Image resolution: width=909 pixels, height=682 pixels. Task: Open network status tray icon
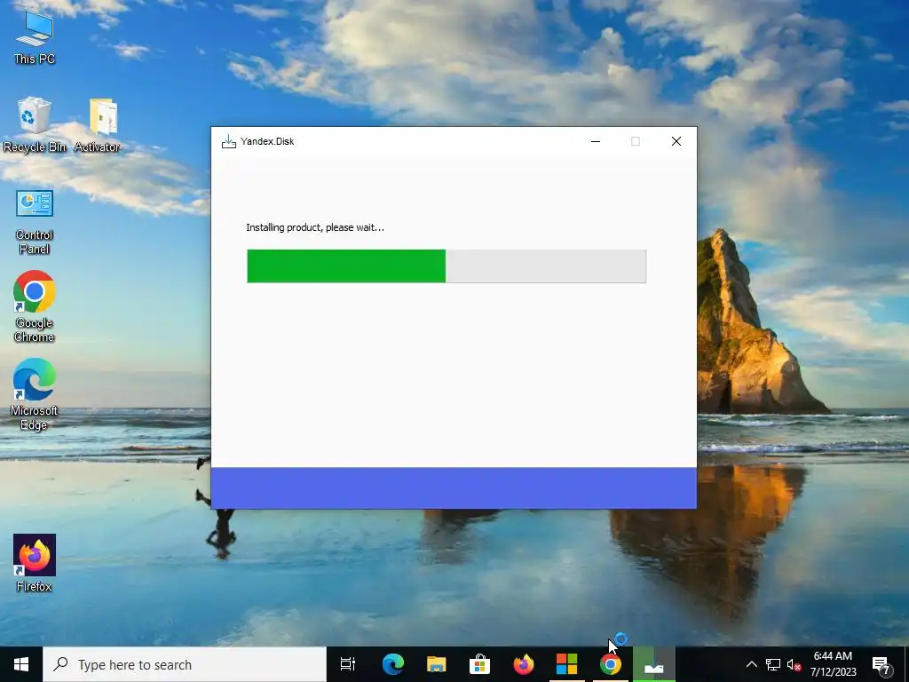[x=773, y=664]
